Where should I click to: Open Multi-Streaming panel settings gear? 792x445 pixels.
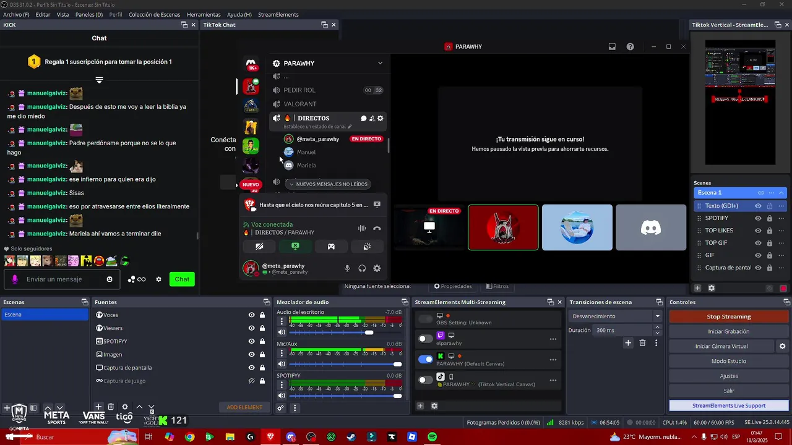pos(434,406)
